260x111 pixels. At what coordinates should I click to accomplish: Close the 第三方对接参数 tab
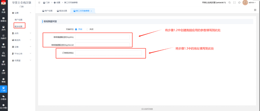(x=91, y=11)
